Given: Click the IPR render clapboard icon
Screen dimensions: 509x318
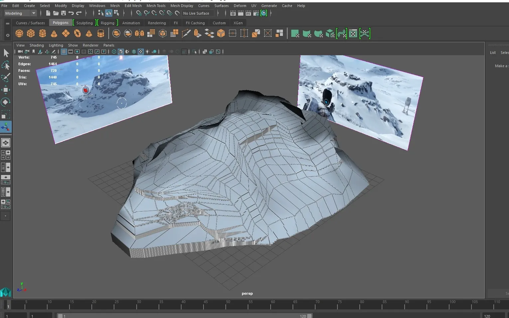Looking at the screenshot, I should tap(248, 13).
